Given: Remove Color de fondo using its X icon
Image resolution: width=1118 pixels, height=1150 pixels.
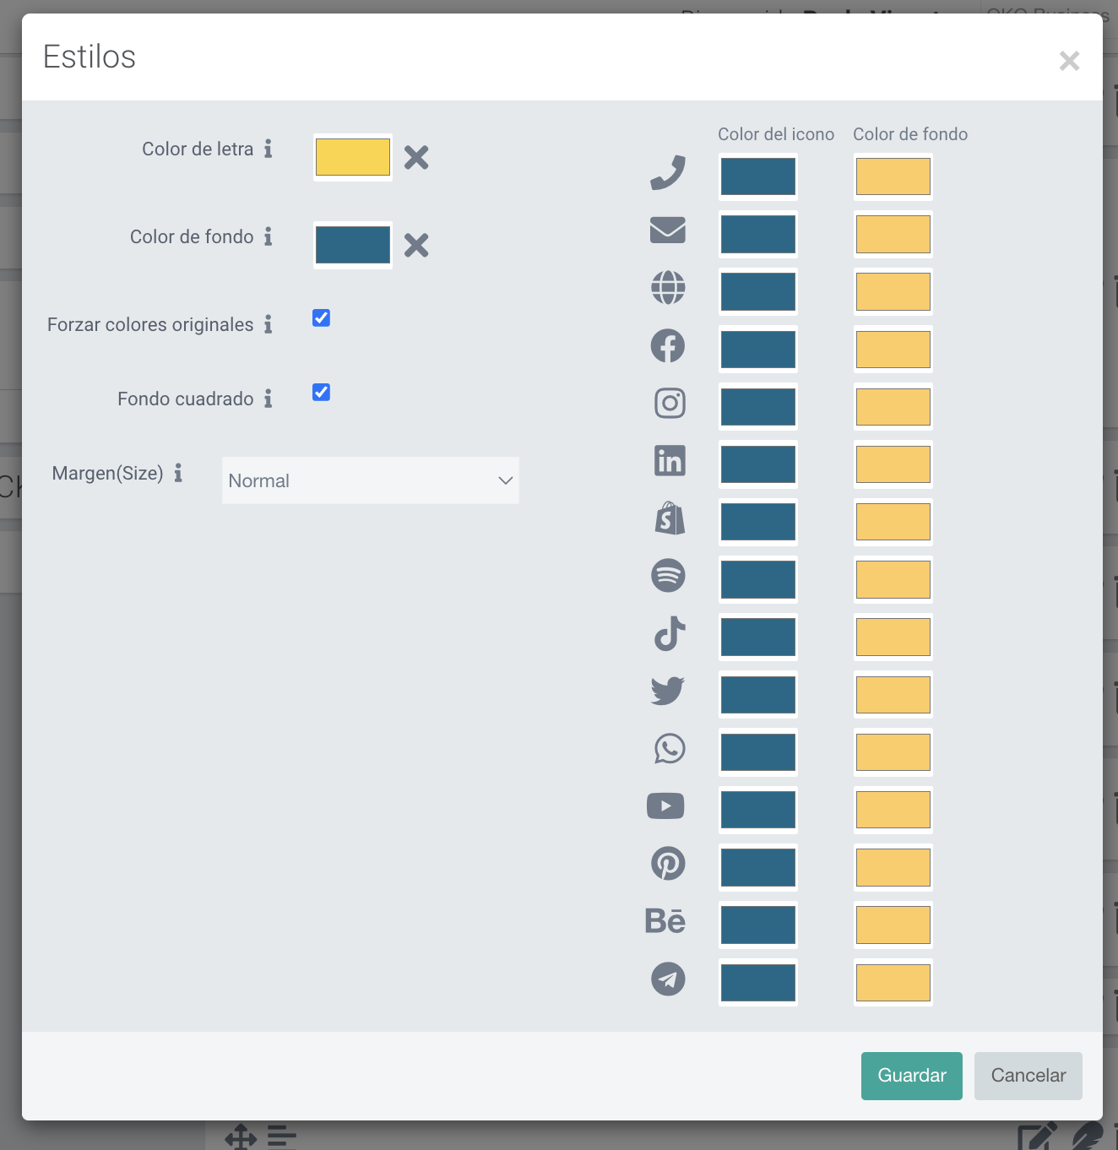Looking at the screenshot, I should [x=416, y=245].
